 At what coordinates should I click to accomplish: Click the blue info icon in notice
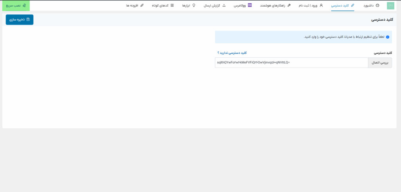coord(387,37)
